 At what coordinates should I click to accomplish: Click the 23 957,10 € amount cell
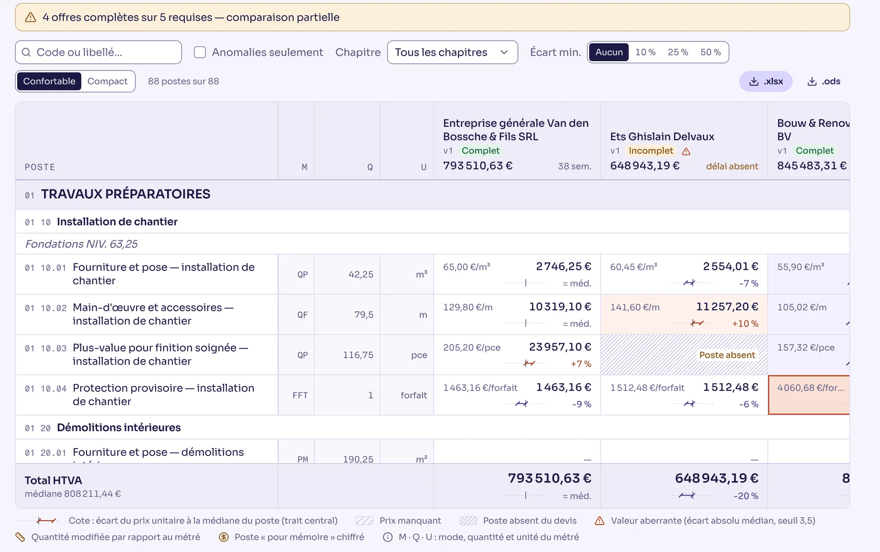point(517,355)
